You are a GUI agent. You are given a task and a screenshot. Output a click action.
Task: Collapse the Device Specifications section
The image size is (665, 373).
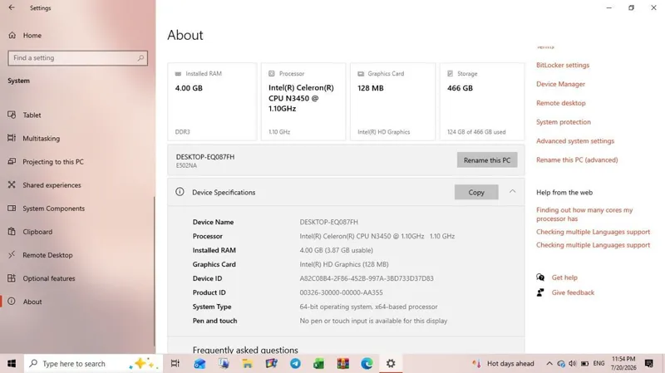tap(512, 192)
